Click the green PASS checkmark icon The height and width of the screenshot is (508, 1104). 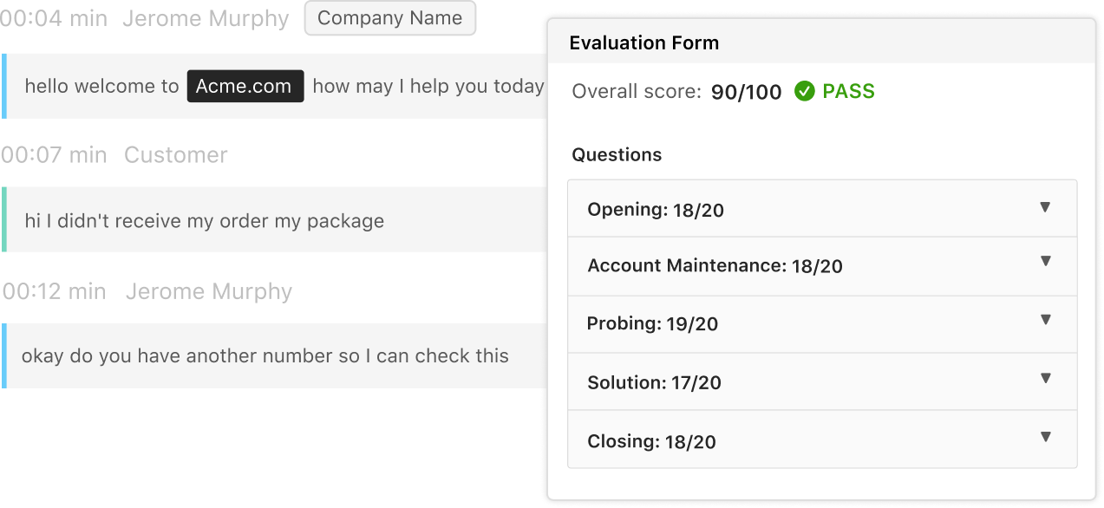[x=805, y=91]
